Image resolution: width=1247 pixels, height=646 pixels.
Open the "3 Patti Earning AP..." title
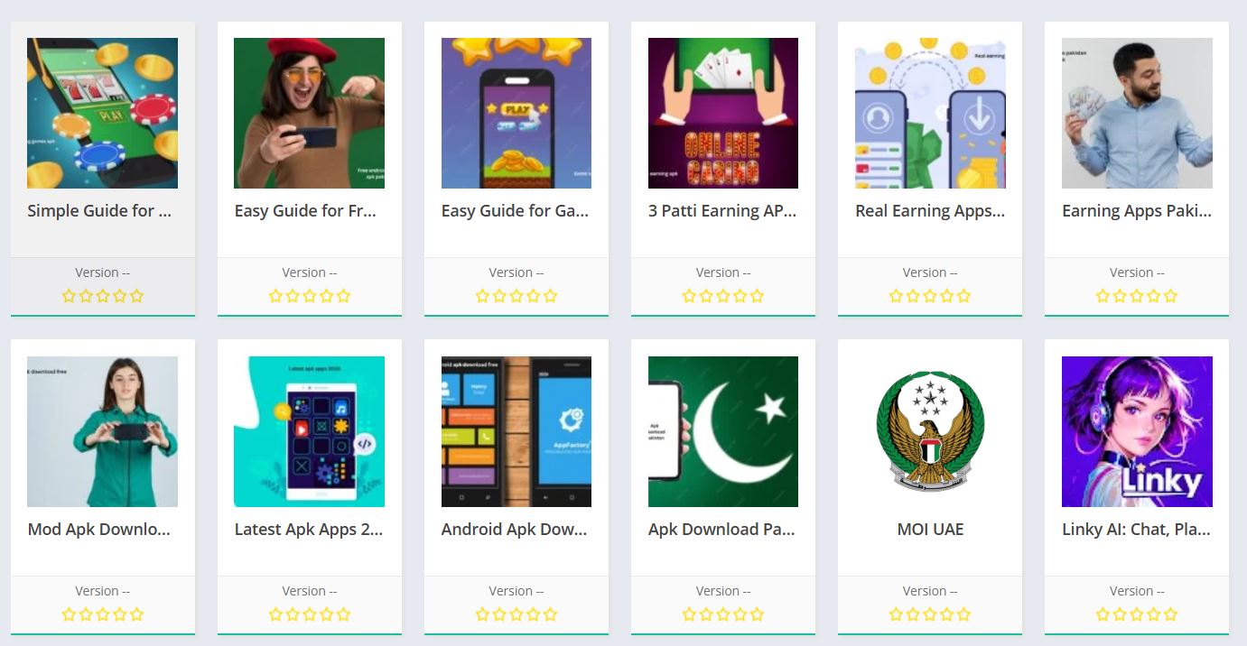click(722, 211)
